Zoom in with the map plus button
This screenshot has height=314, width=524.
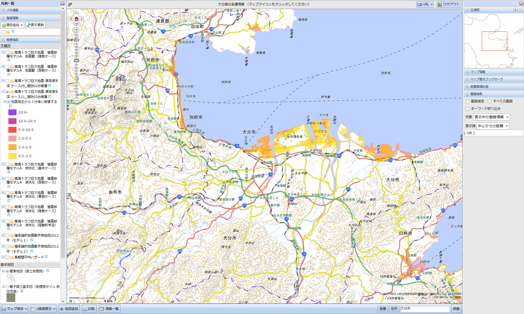click(76, 30)
